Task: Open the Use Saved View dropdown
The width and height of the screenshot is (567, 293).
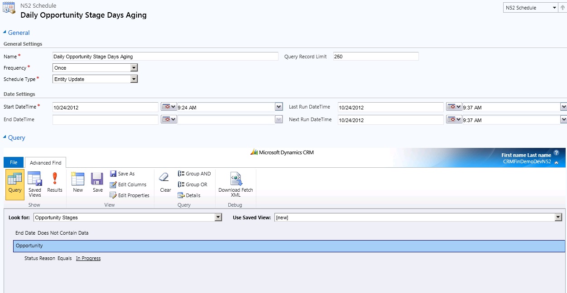Action: tap(558, 217)
